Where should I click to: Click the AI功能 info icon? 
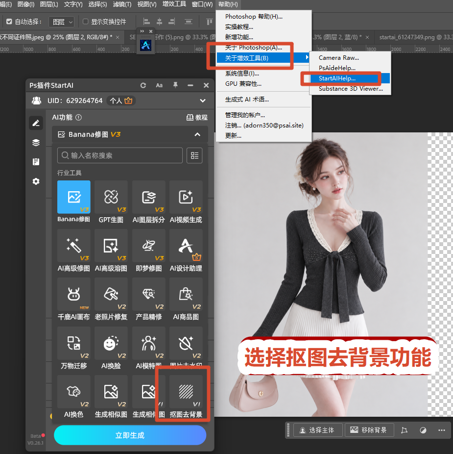click(79, 117)
